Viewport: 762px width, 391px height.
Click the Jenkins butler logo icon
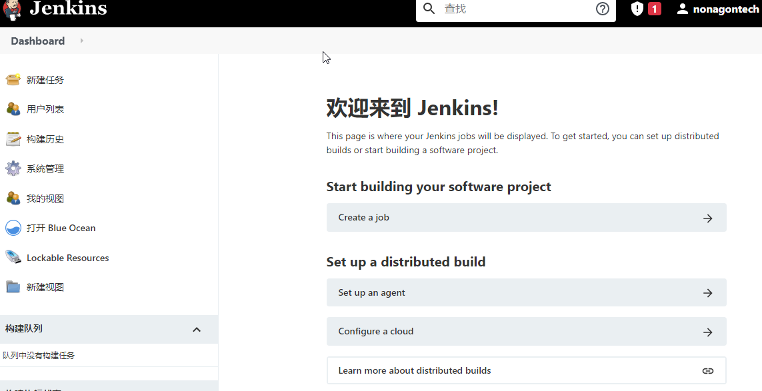tap(12, 9)
